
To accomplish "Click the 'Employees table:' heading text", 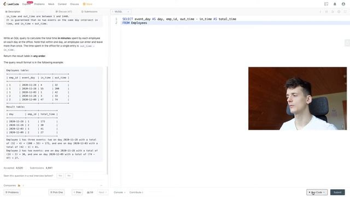I will pos(17,71).
